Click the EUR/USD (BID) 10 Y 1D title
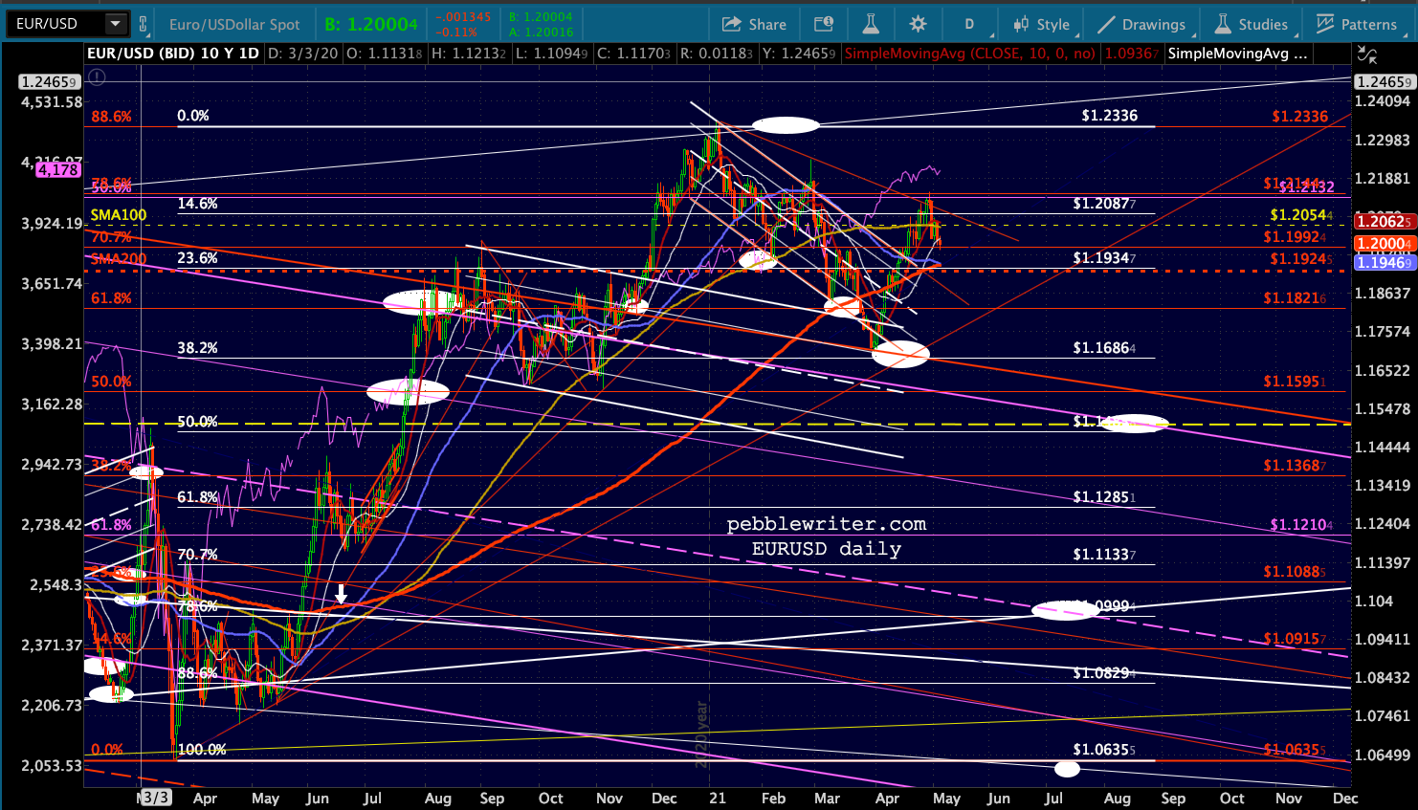This screenshot has height=810, width=1418. coord(173,54)
